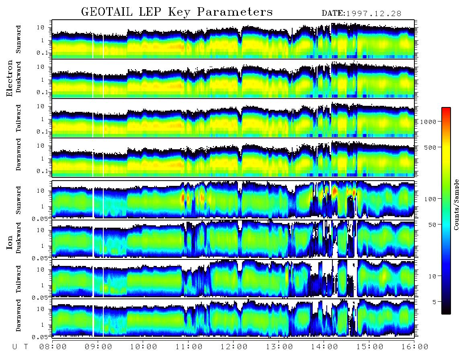The width and height of the screenshot is (459, 354).
Task: Click the "10" color bar tick label
Action: pyautogui.click(x=432, y=276)
